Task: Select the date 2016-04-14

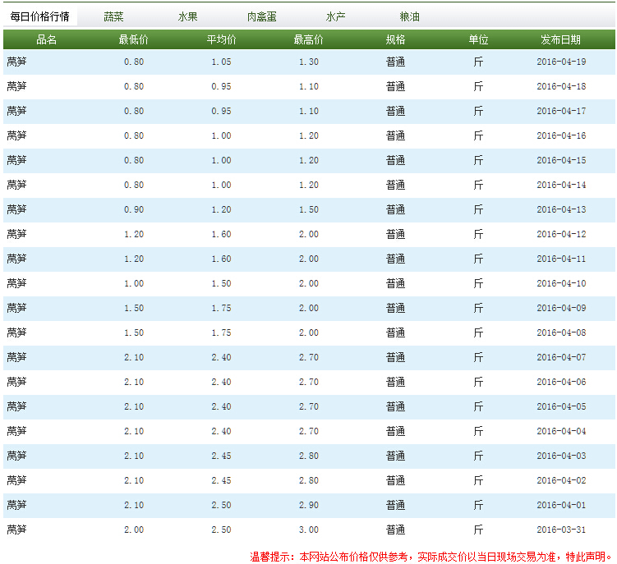Action: [561, 185]
